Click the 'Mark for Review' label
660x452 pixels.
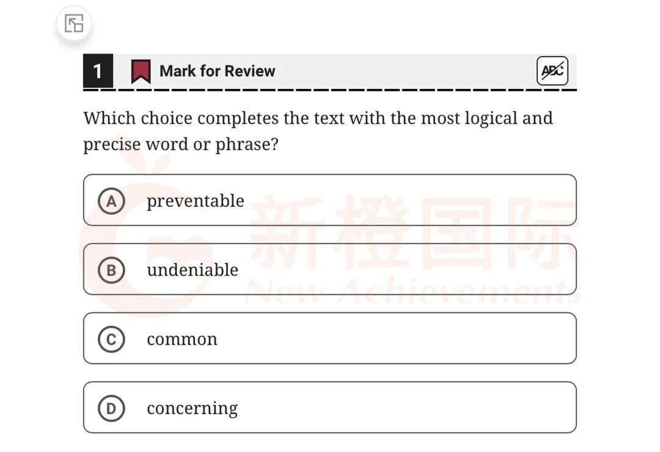click(217, 71)
